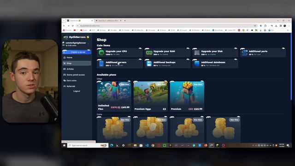Screen dimensions: 295x166
Task: Open the account options three-dot menu
Action: coord(88,44)
